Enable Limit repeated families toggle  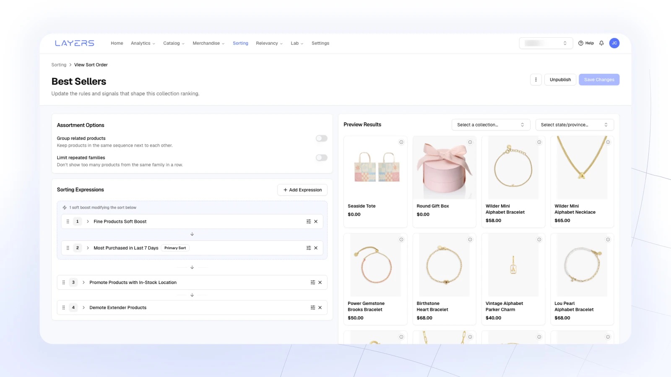point(322,158)
